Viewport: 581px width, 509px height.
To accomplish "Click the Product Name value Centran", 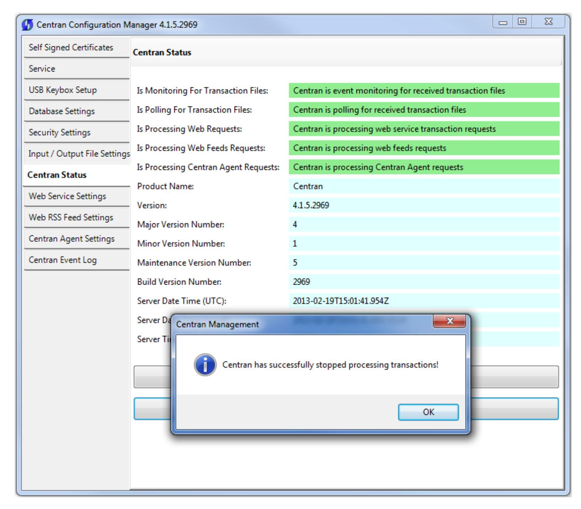I will point(424,186).
